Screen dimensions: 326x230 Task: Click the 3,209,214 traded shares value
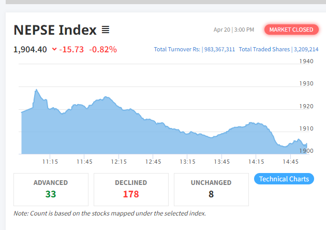point(306,50)
